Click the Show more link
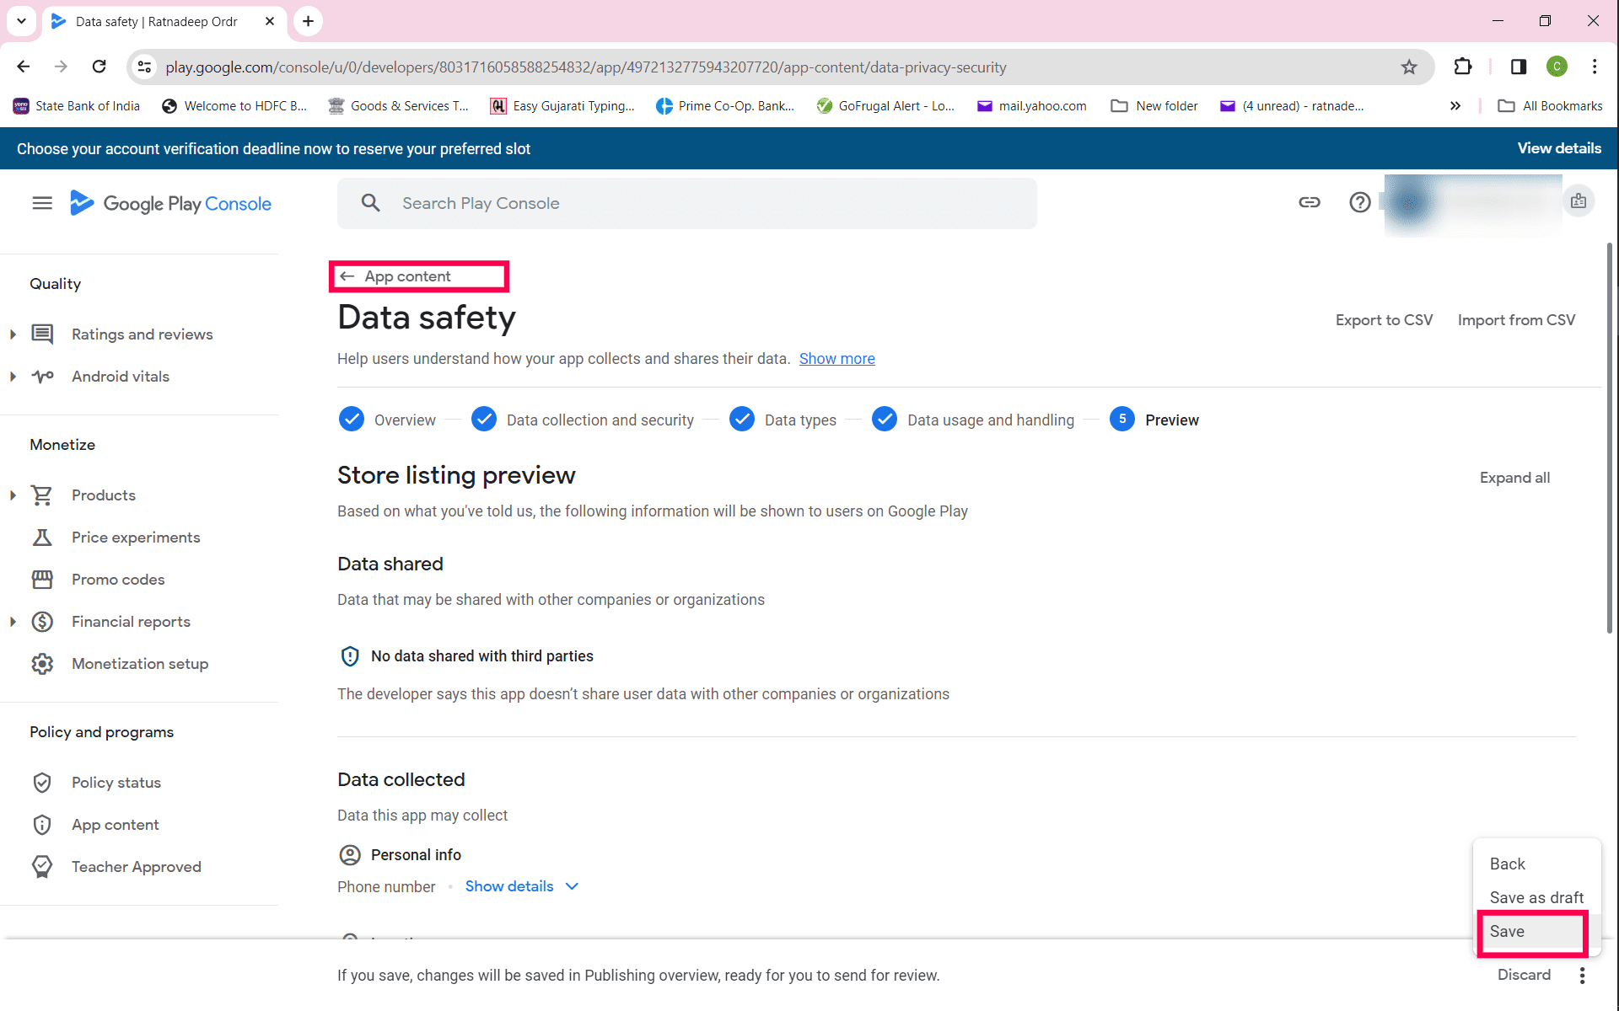This screenshot has width=1619, height=1011. tap(836, 359)
